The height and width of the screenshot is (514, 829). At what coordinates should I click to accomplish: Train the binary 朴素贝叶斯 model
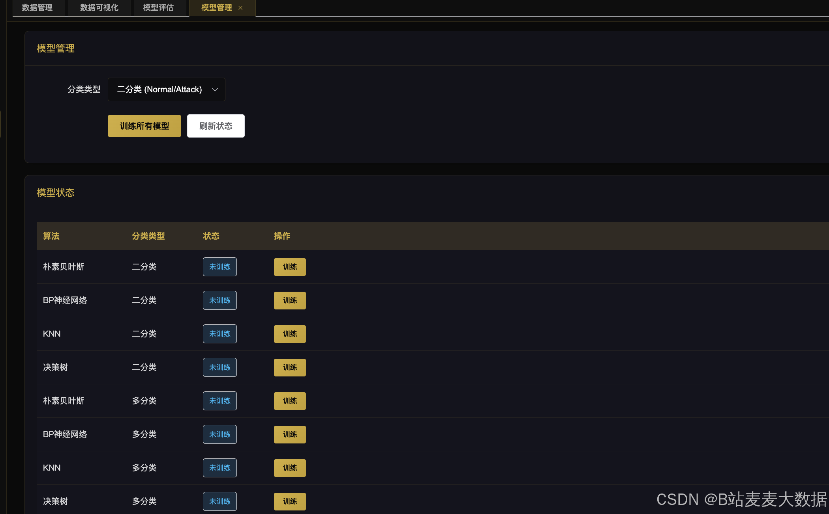(290, 267)
